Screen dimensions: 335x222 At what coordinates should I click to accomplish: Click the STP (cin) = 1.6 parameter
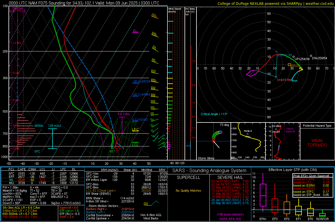point(69,211)
